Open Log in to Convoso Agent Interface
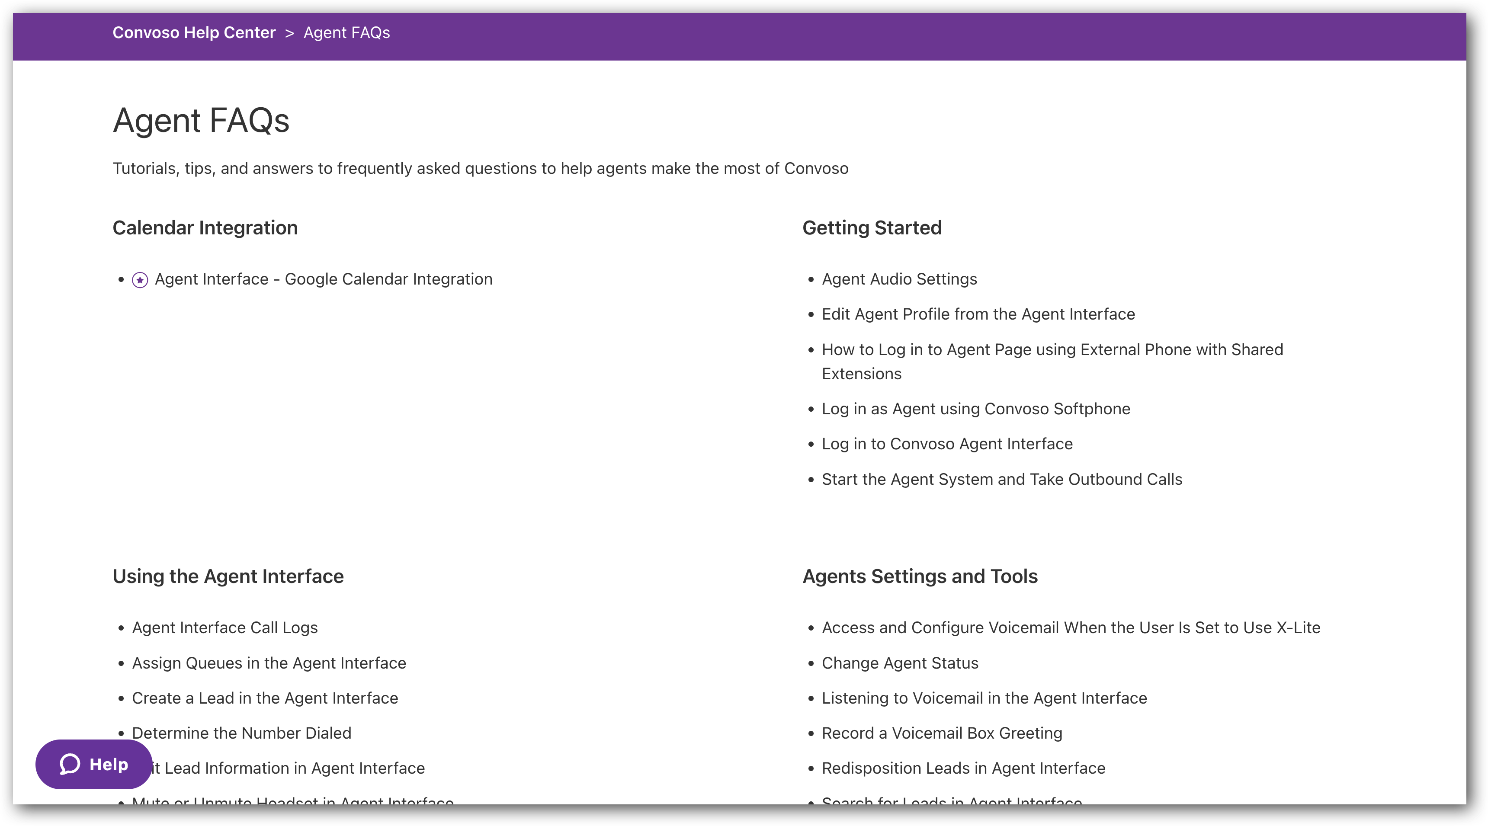This screenshot has width=1488, height=826. pos(947,444)
